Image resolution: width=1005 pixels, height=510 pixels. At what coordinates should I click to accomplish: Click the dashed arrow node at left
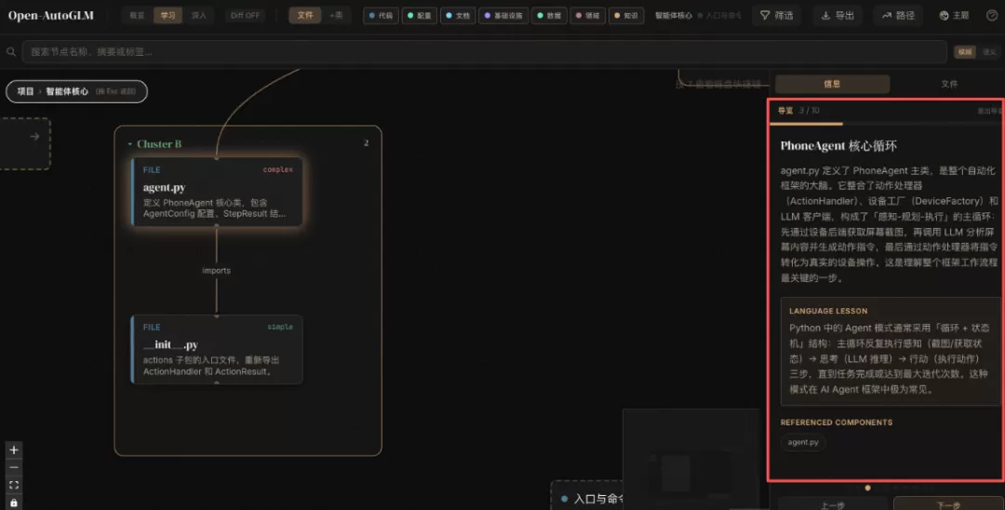(x=24, y=143)
